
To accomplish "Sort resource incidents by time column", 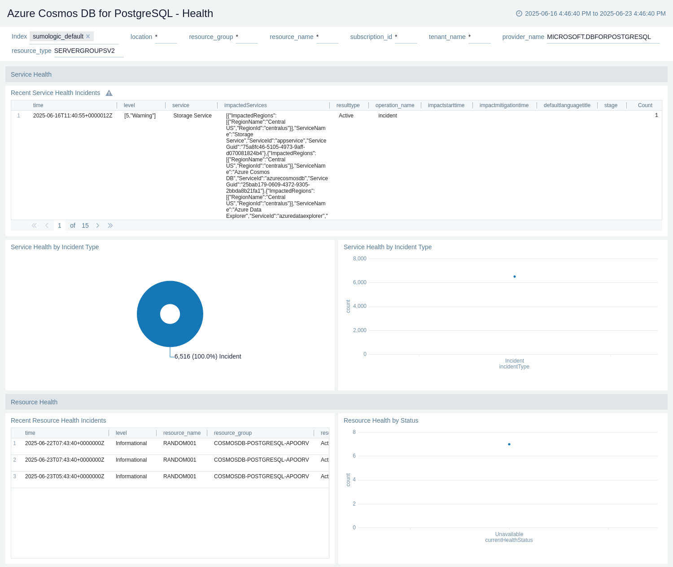I will (x=30, y=433).
